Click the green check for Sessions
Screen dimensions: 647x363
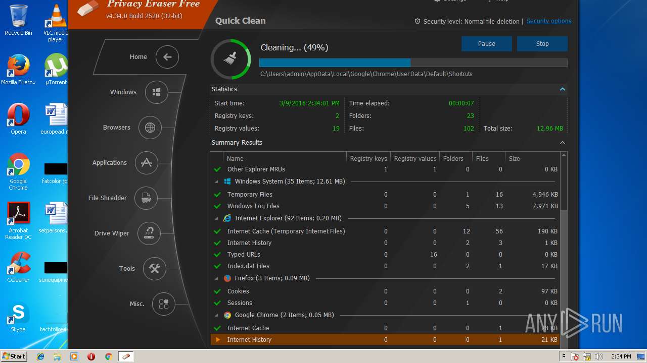(217, 303)
